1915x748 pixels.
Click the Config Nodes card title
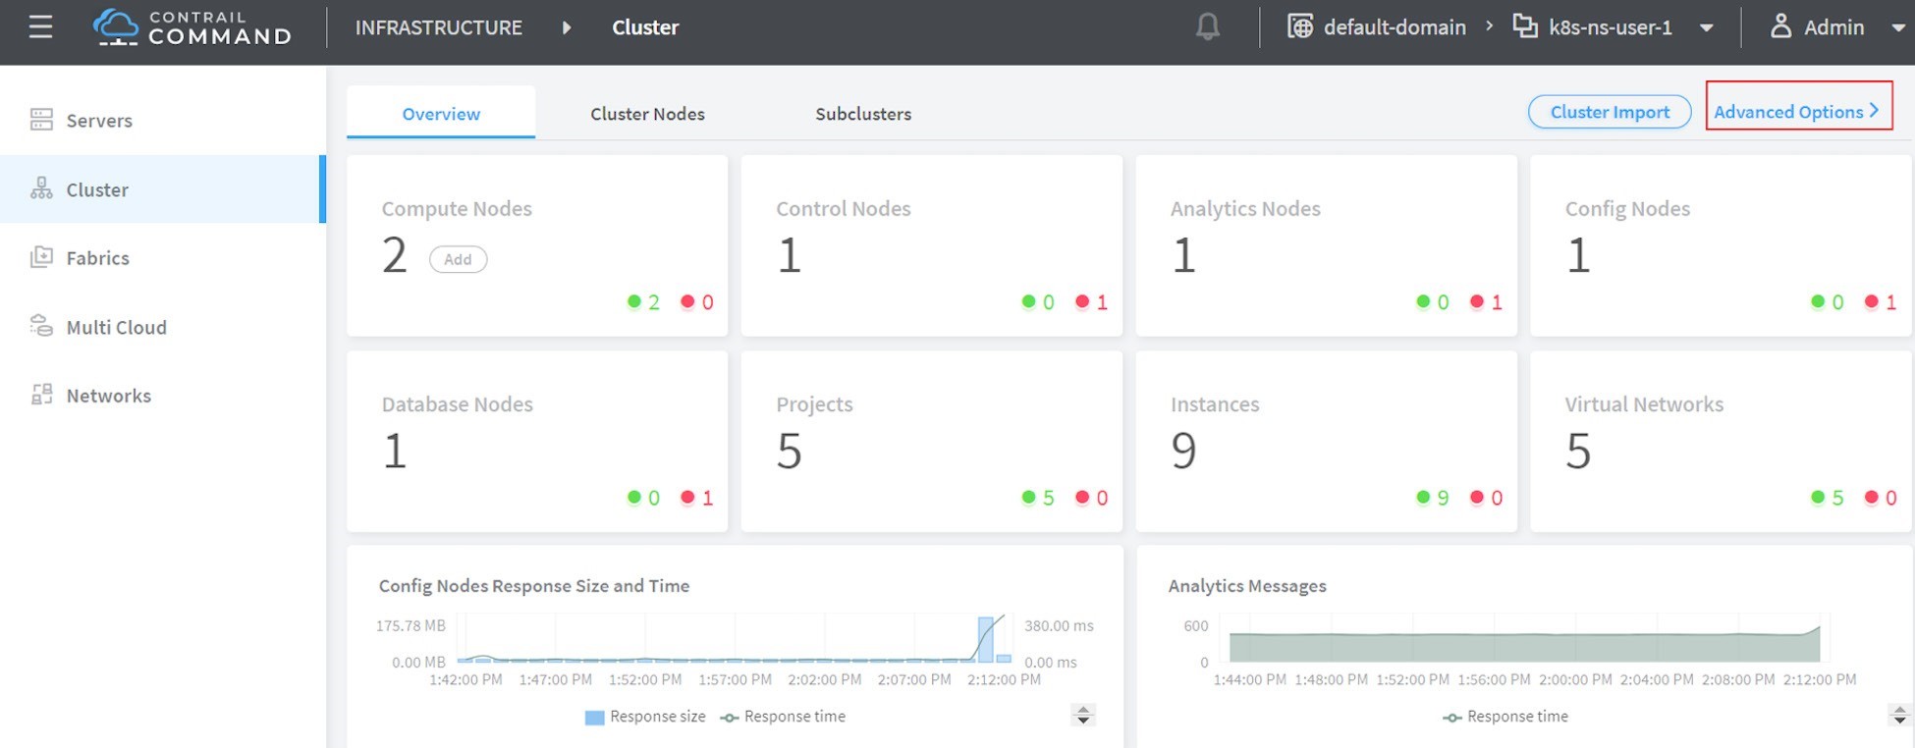click(1627, 208)
